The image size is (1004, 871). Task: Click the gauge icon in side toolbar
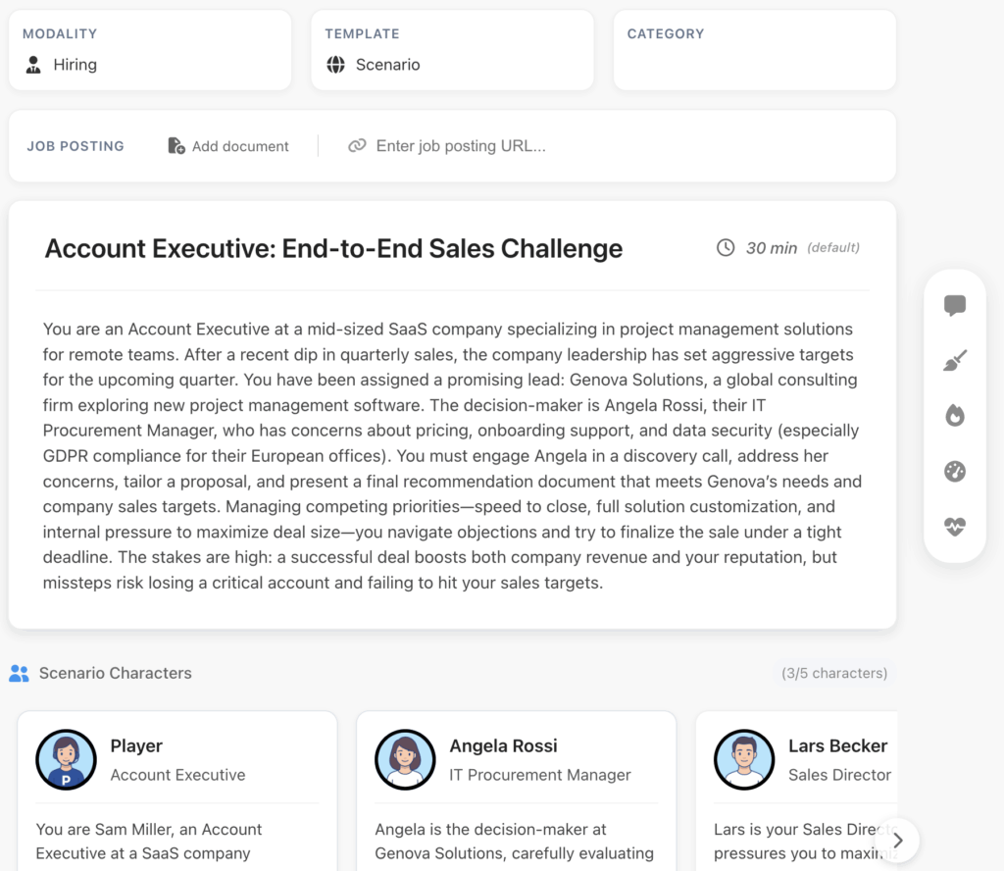click(x=954, y=472)
